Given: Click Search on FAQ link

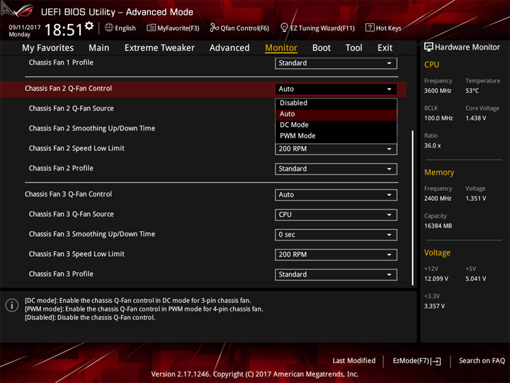Looking at the screenshot, I should (x=482, y=360).
